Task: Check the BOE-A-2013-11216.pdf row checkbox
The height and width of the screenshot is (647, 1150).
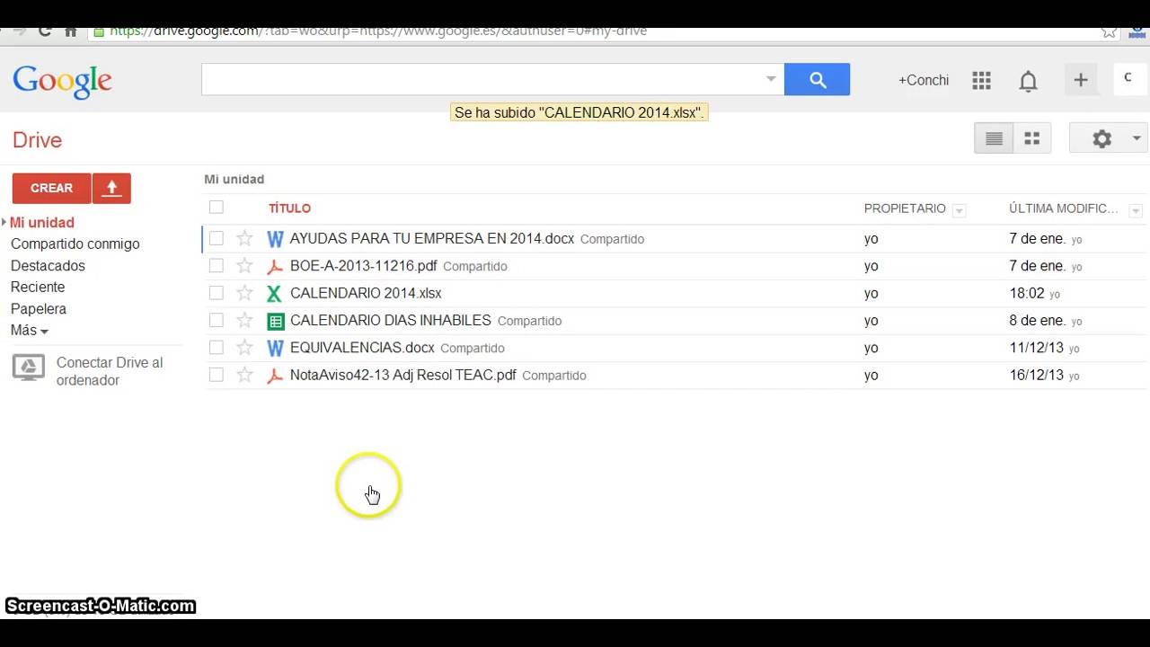Action: click(217, 266)
